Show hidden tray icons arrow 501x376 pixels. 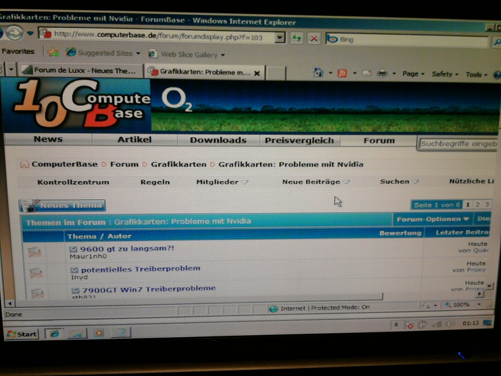pyautogui.click(x=396, y=325)
